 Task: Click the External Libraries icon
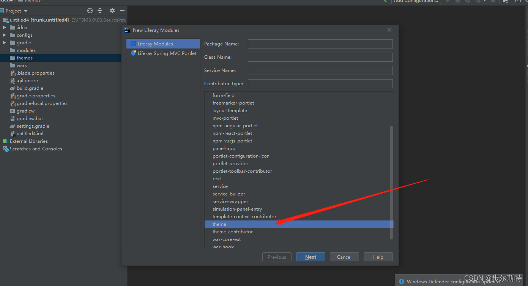(6, 141)
